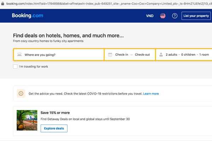Enable I'm traveling for work checkbox
Viewport: 212px width, 141px height.
point(15,67)
